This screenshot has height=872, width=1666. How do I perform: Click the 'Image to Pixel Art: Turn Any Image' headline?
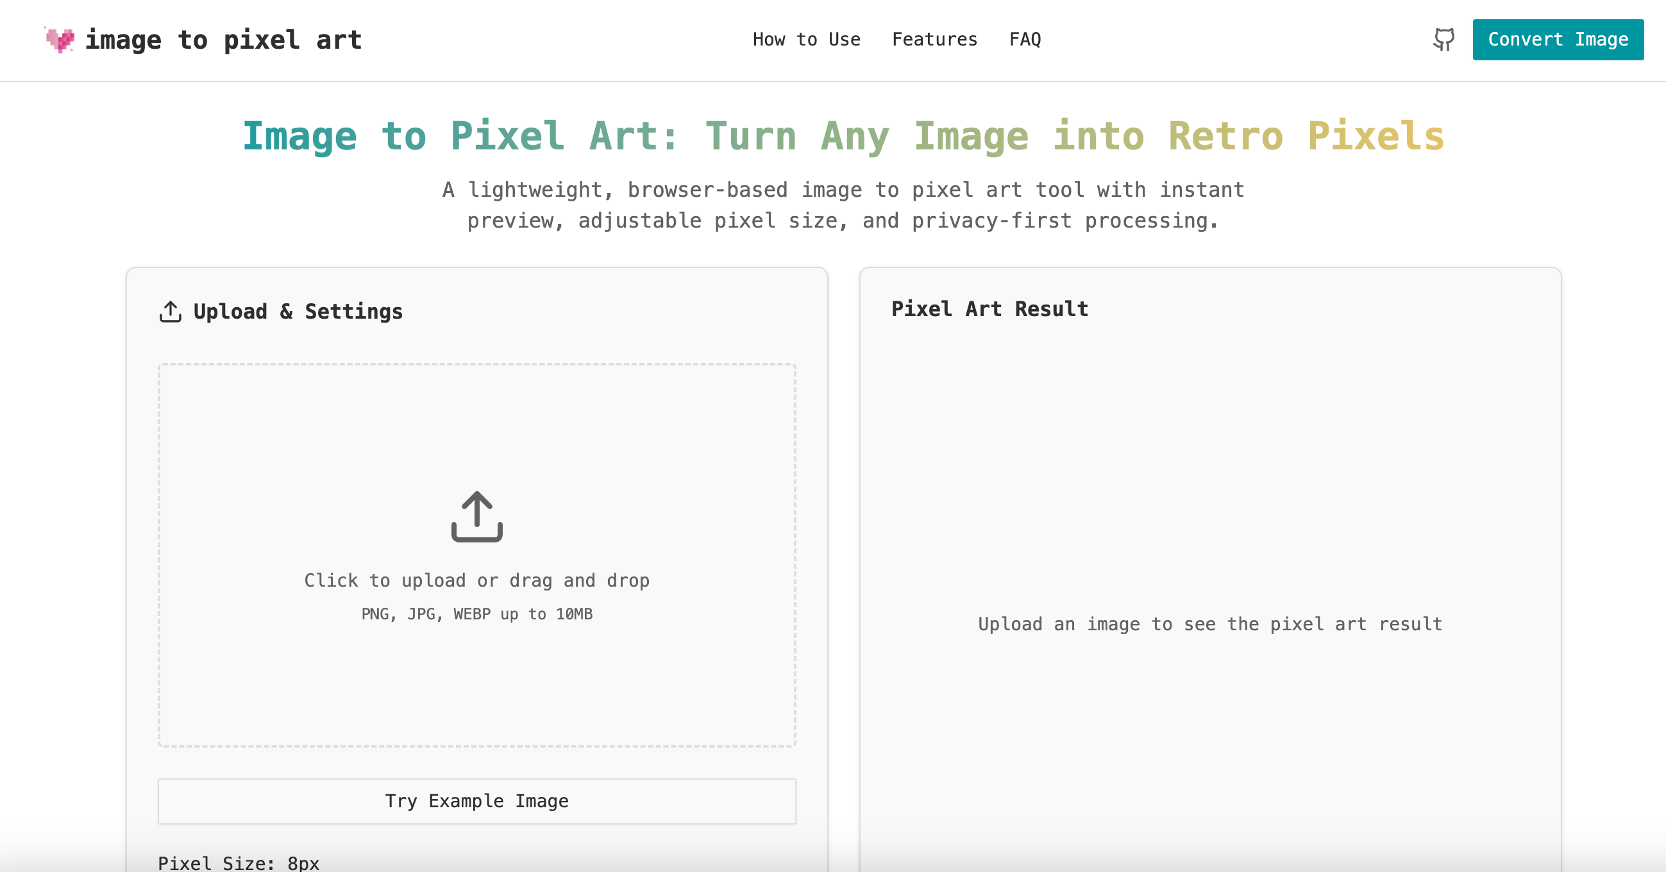843,137
